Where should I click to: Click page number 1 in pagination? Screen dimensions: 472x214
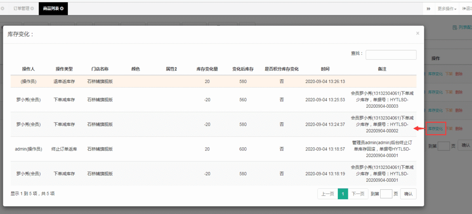[x=343, y=194]
